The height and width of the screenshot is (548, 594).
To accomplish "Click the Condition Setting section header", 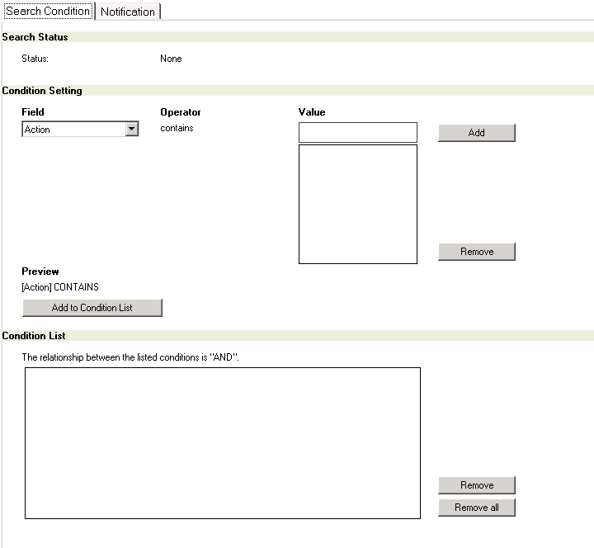I will tap(42, 91).
